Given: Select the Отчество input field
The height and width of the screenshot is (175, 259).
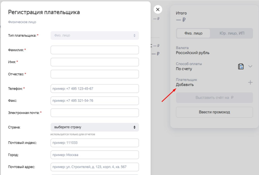Looking at the screenshot, I should (95, 74).
